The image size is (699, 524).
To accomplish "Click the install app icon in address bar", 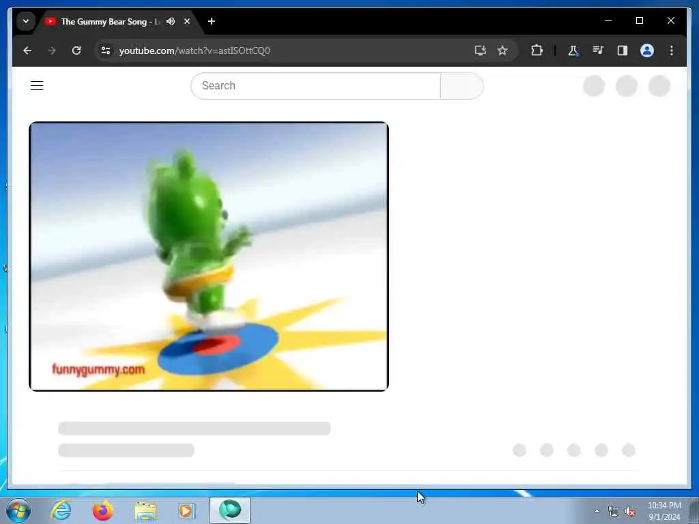I will click(x=480, y=50).
